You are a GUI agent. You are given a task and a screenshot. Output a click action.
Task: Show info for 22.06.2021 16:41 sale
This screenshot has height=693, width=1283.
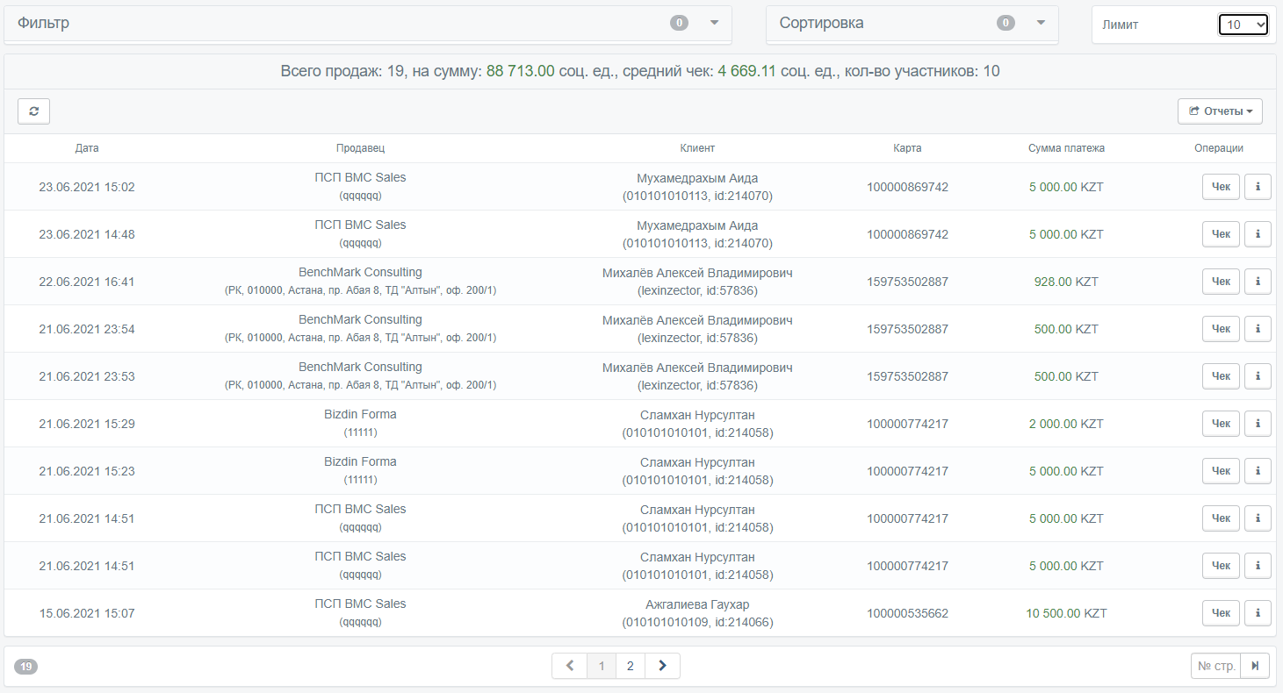point(1258,282)
